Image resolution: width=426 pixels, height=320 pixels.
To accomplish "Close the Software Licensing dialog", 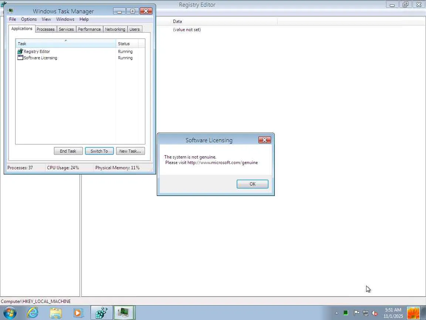I will click(x=265, y=140).
